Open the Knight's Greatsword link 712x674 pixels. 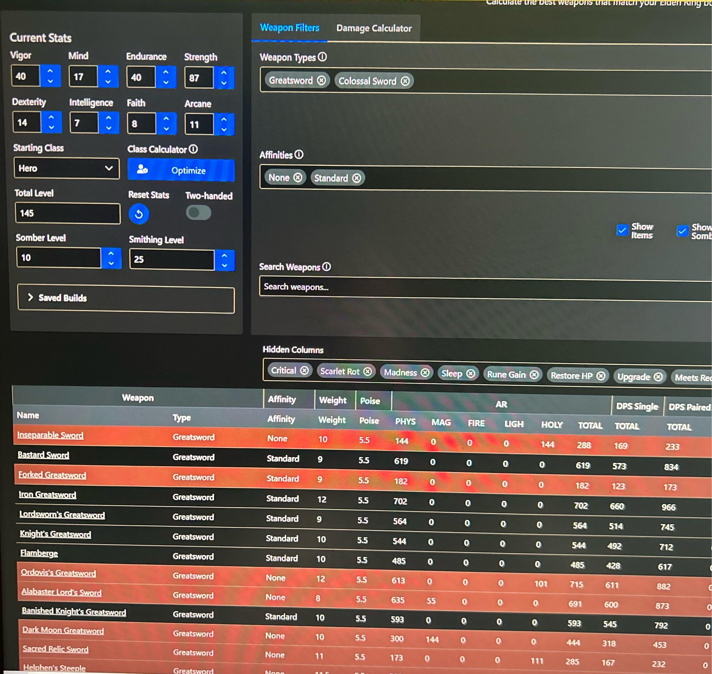[56, 534]
